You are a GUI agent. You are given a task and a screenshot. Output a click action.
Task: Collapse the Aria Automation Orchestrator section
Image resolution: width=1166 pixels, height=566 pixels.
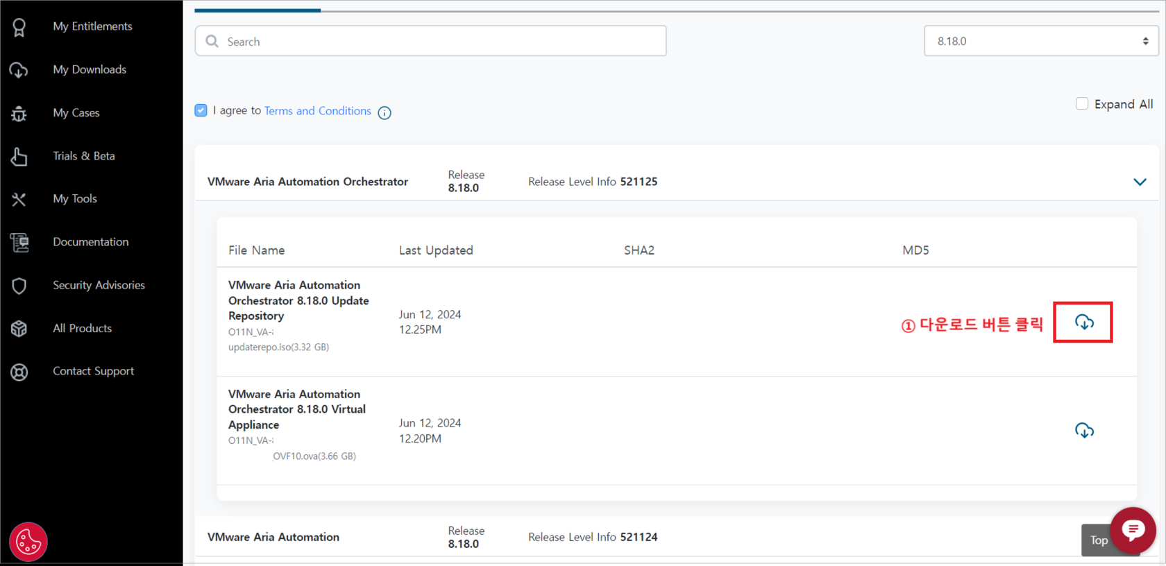[x=1139, y=182]
